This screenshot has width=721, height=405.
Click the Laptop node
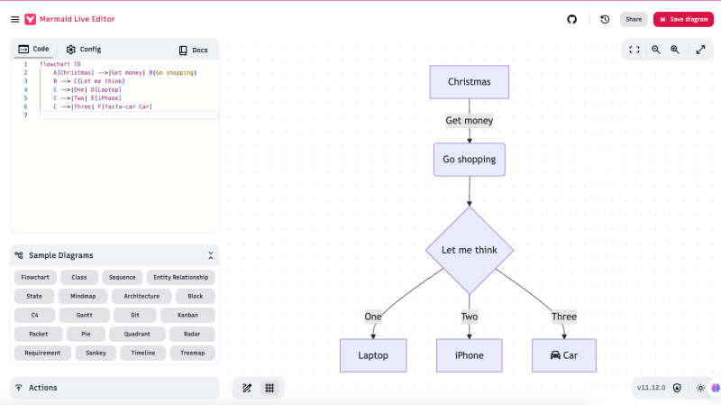point(373,355)
